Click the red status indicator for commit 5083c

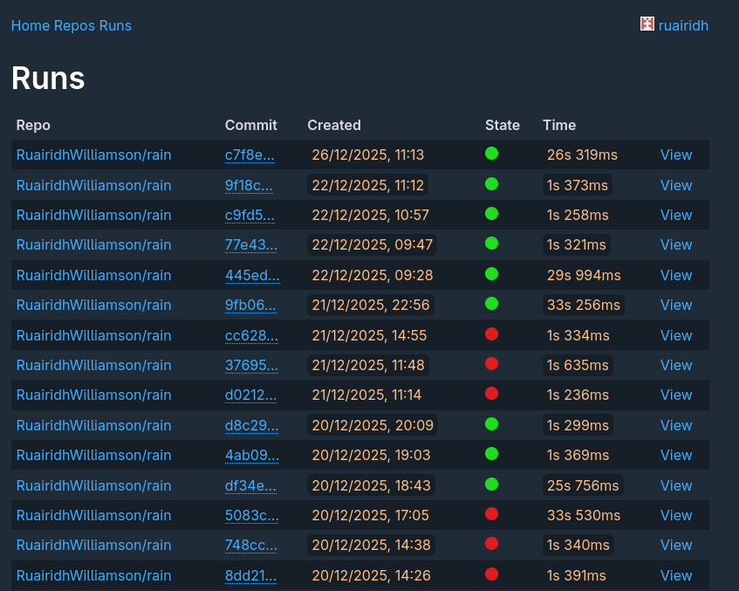point(491,513)
